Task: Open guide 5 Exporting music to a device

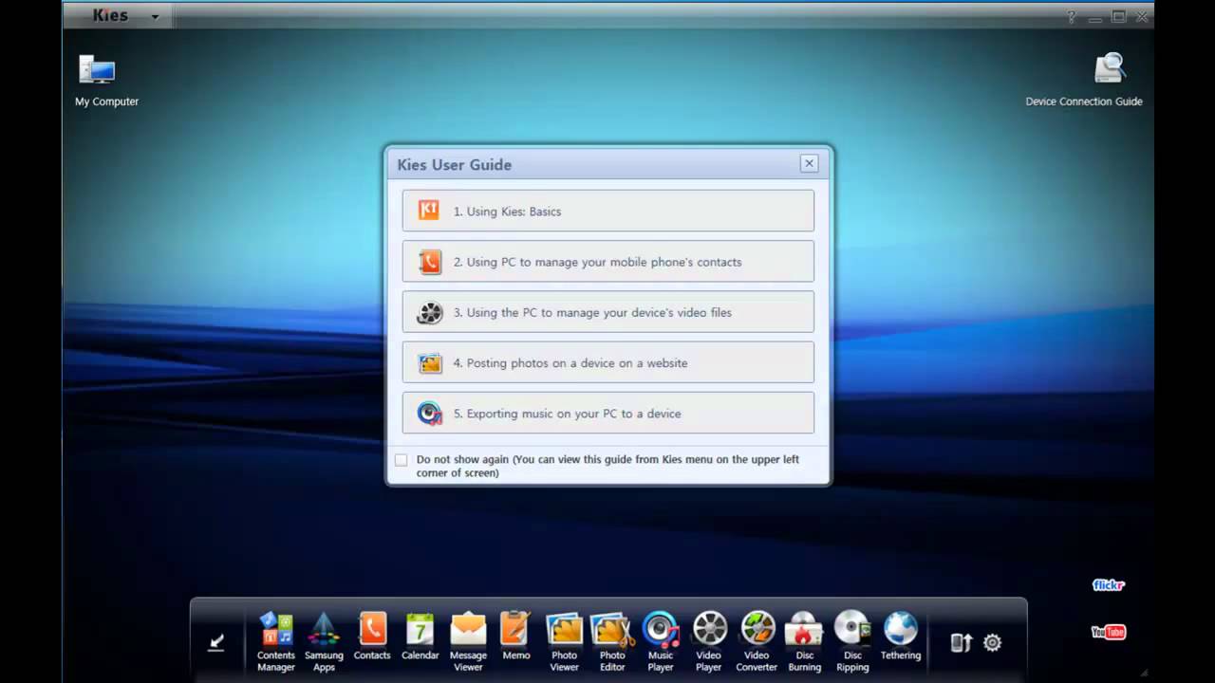Action: [x=607, y=413]
